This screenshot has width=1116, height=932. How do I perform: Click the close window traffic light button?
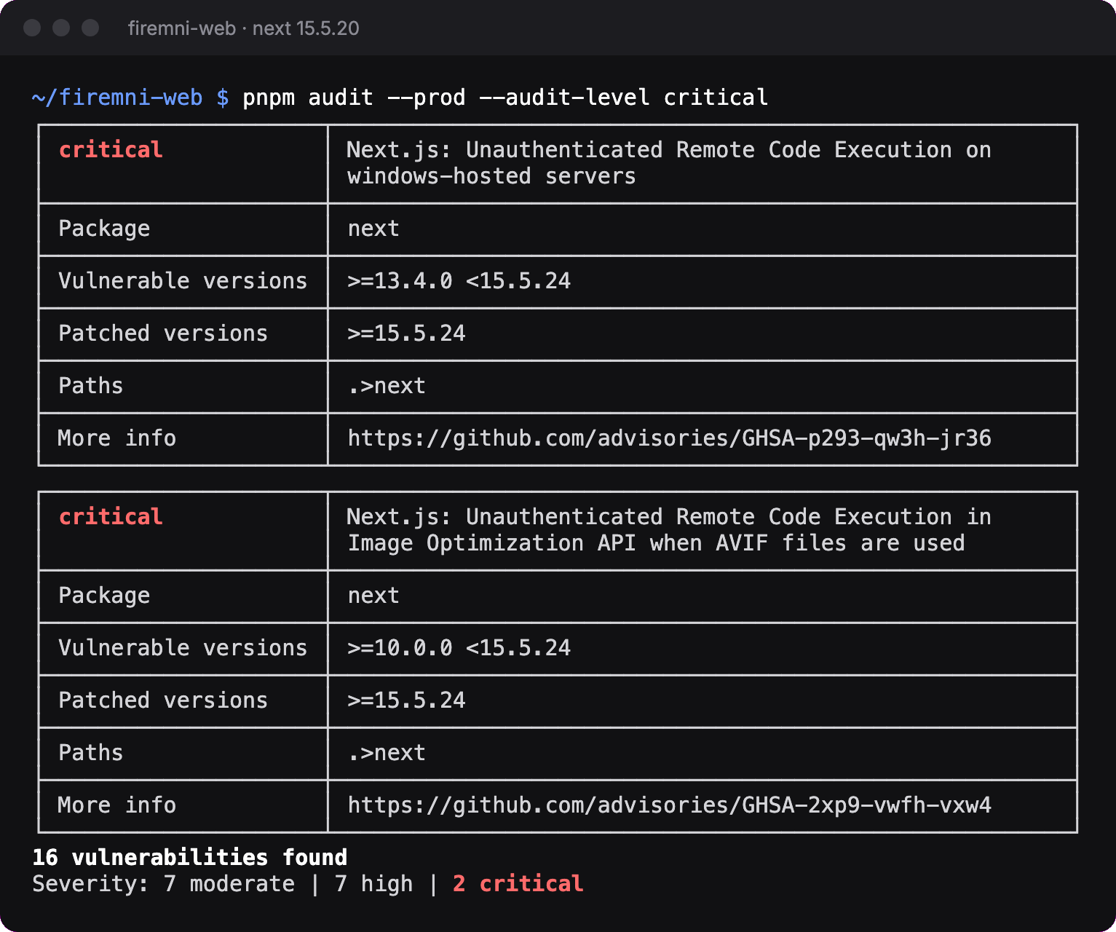click(32, 28)
